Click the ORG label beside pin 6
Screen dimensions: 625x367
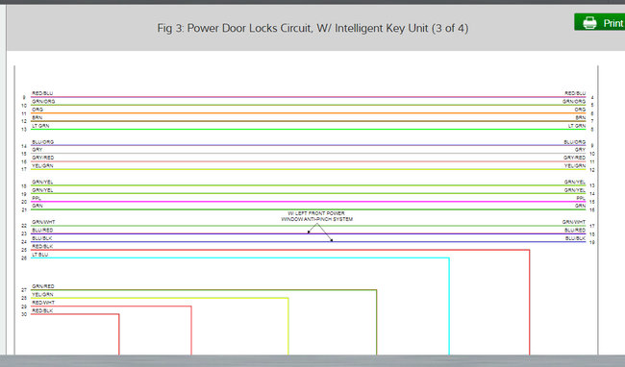(x=581, y=110)
